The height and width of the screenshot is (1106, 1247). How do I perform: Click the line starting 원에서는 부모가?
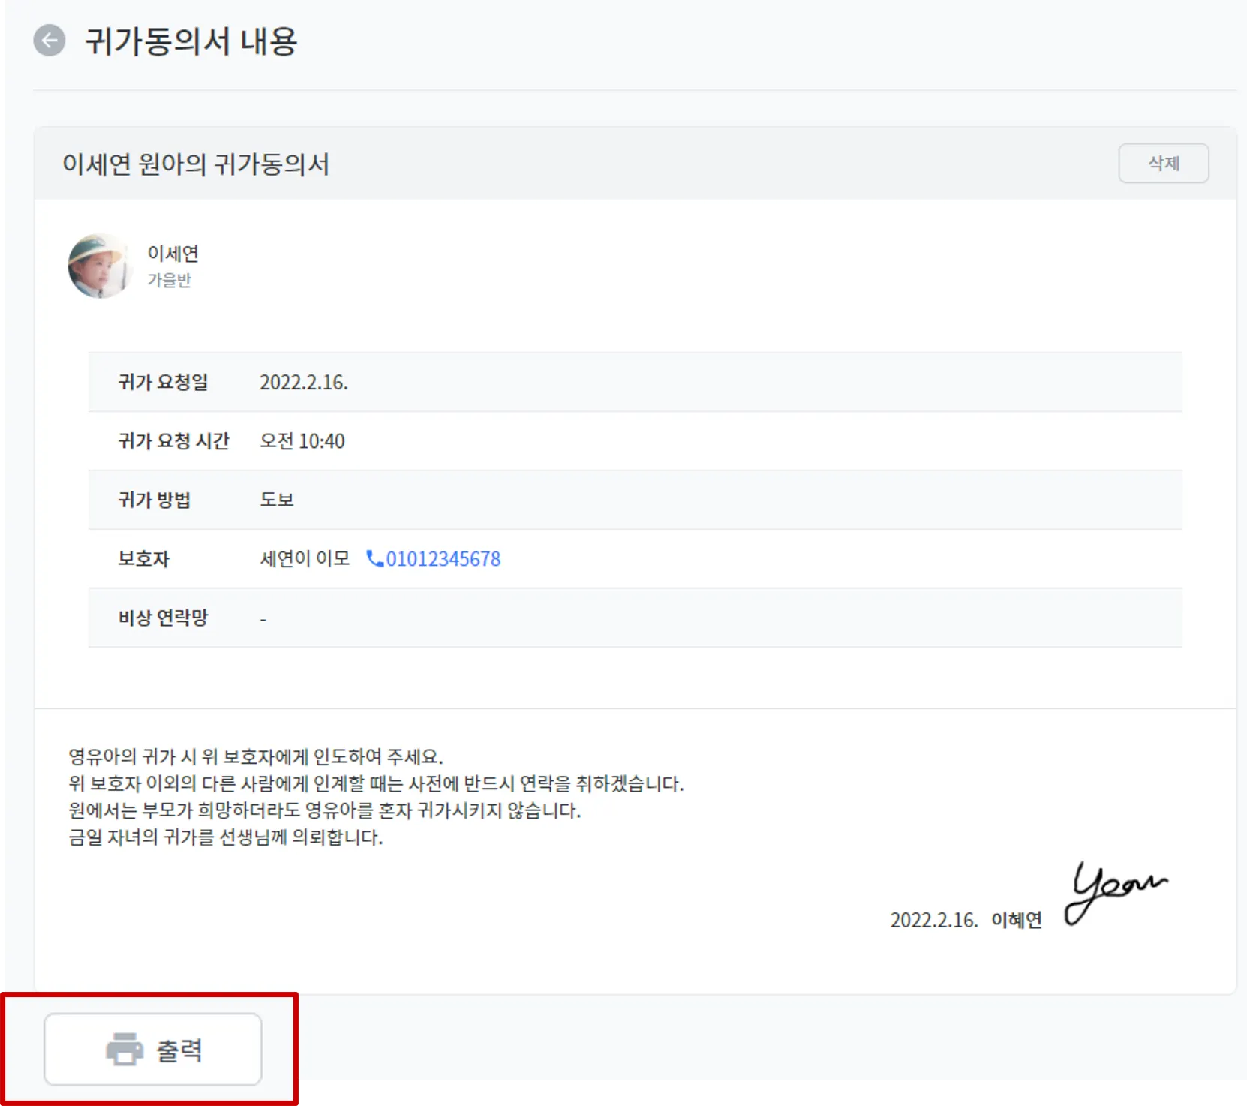click(325, 810)
